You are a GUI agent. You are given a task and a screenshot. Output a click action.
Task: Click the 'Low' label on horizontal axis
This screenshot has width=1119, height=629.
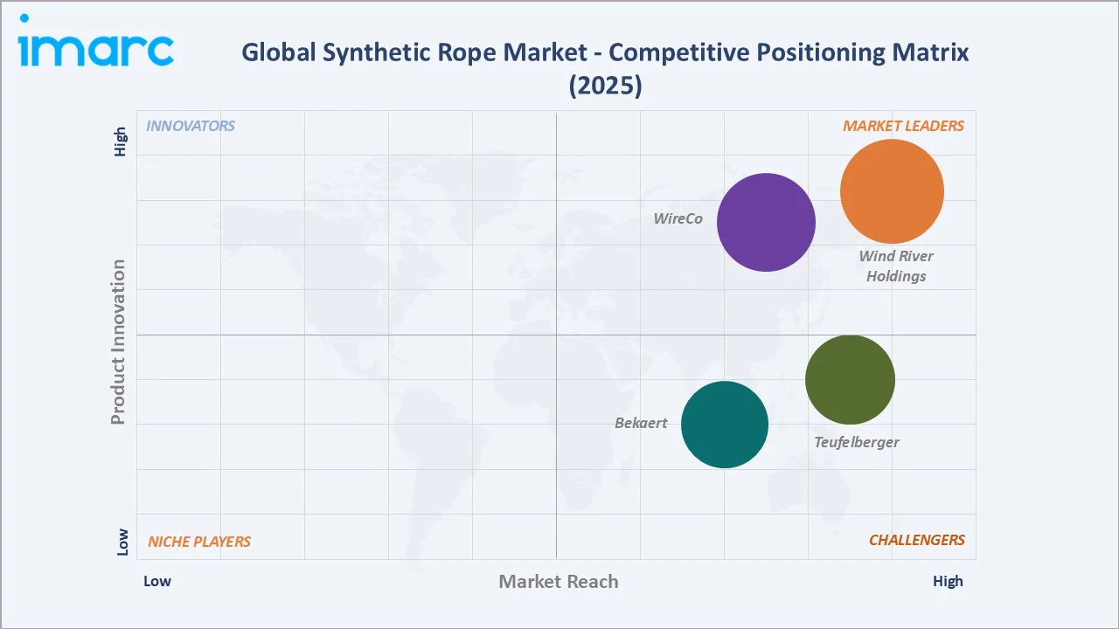click(157, 581)
